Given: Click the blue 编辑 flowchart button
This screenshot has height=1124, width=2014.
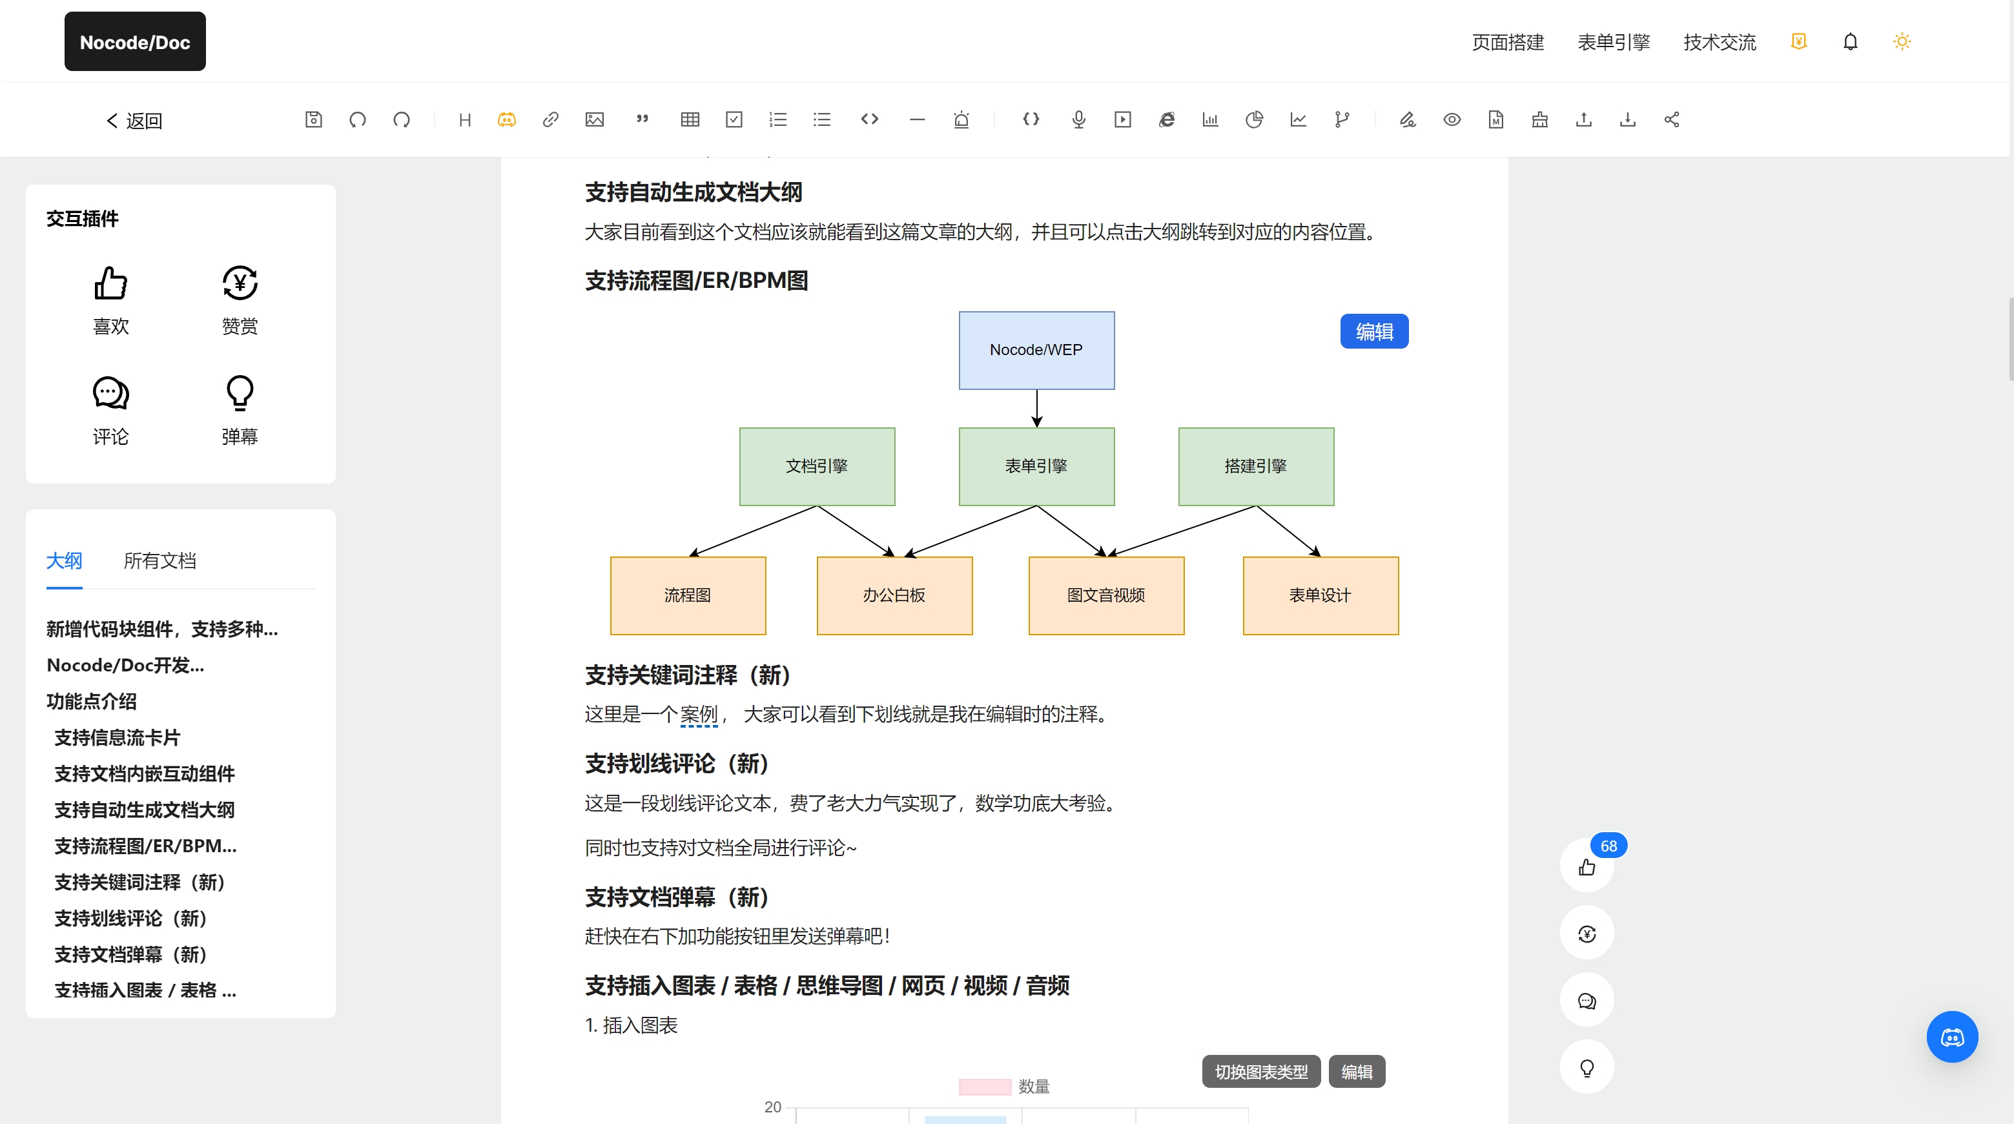Looking at the screenshot, I should pyautogui.click(x=1373, y=331).
